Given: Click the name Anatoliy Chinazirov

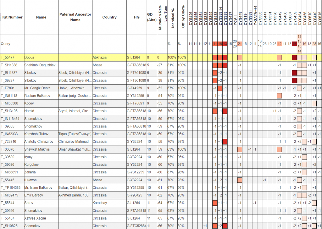Looking at the screenshot, I should pos(39,142).
